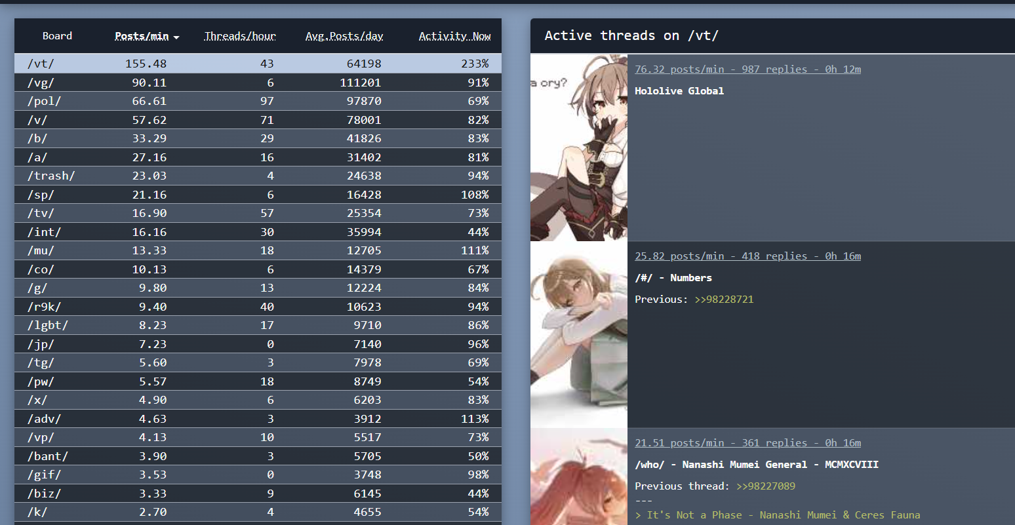The width and height of the screenshot is (1015, 525).
Task: Select the /v/ board row
Action: [258, 120]
